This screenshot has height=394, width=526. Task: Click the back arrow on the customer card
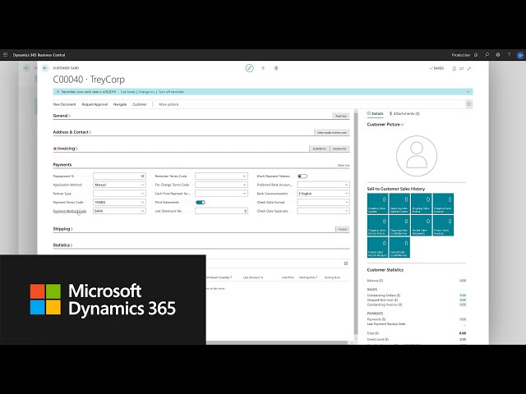[46, 68]
